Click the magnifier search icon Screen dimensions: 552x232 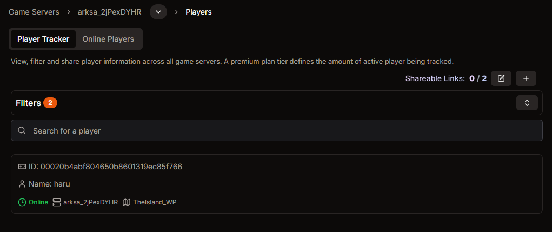tap(22, 131)
